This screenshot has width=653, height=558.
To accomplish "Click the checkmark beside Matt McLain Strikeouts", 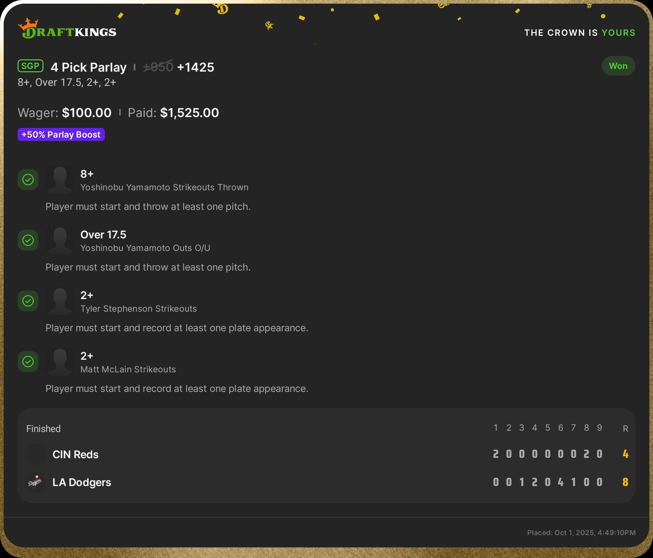I will coord(28,362).
